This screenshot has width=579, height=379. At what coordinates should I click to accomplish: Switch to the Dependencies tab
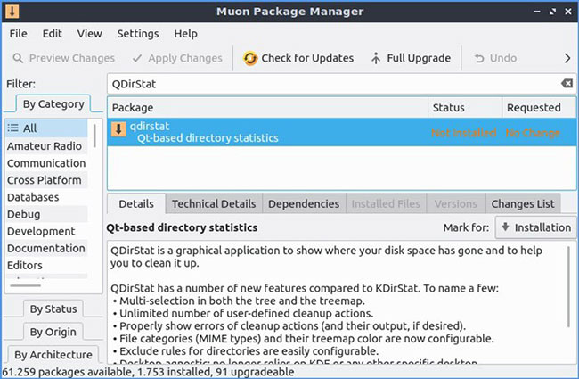tap(303, 204)
